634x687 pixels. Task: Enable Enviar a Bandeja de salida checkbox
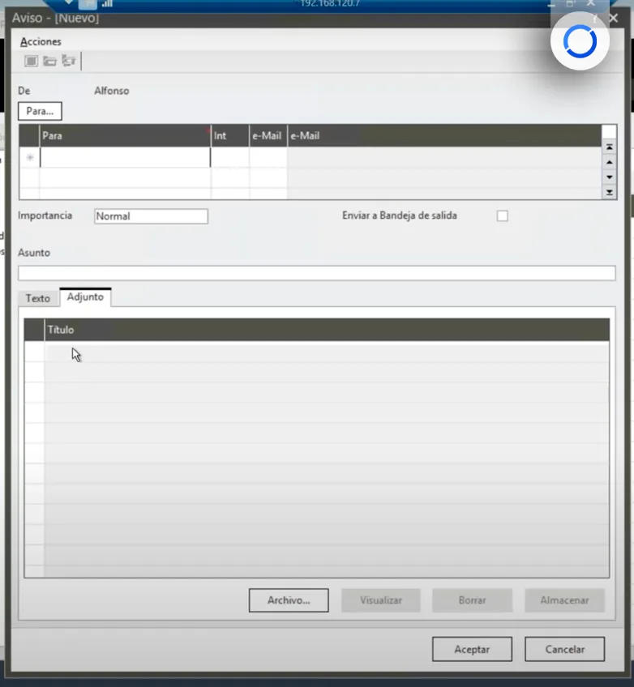pos(503,215)
